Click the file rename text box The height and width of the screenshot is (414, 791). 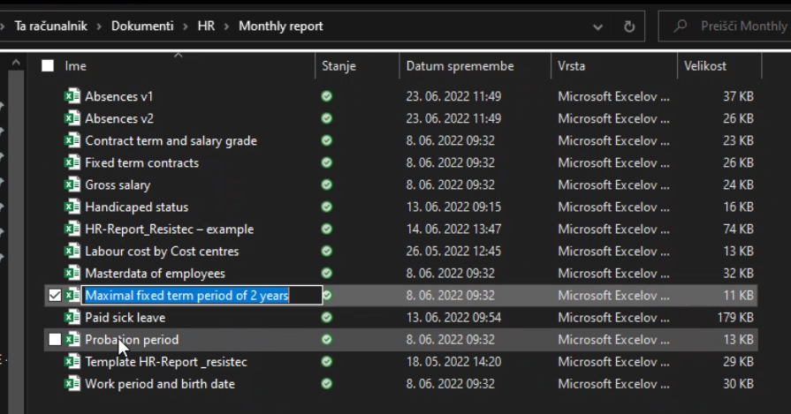(202, 295)
